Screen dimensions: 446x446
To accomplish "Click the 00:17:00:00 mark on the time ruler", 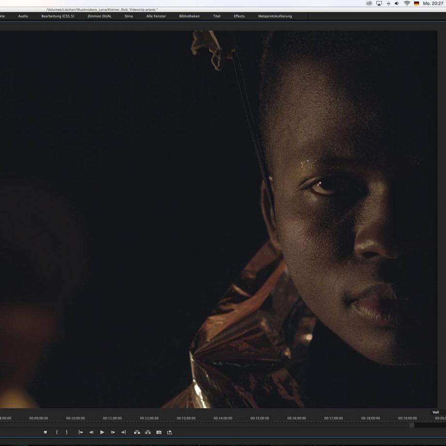I will pyautogui.click(x=334, y=418).
